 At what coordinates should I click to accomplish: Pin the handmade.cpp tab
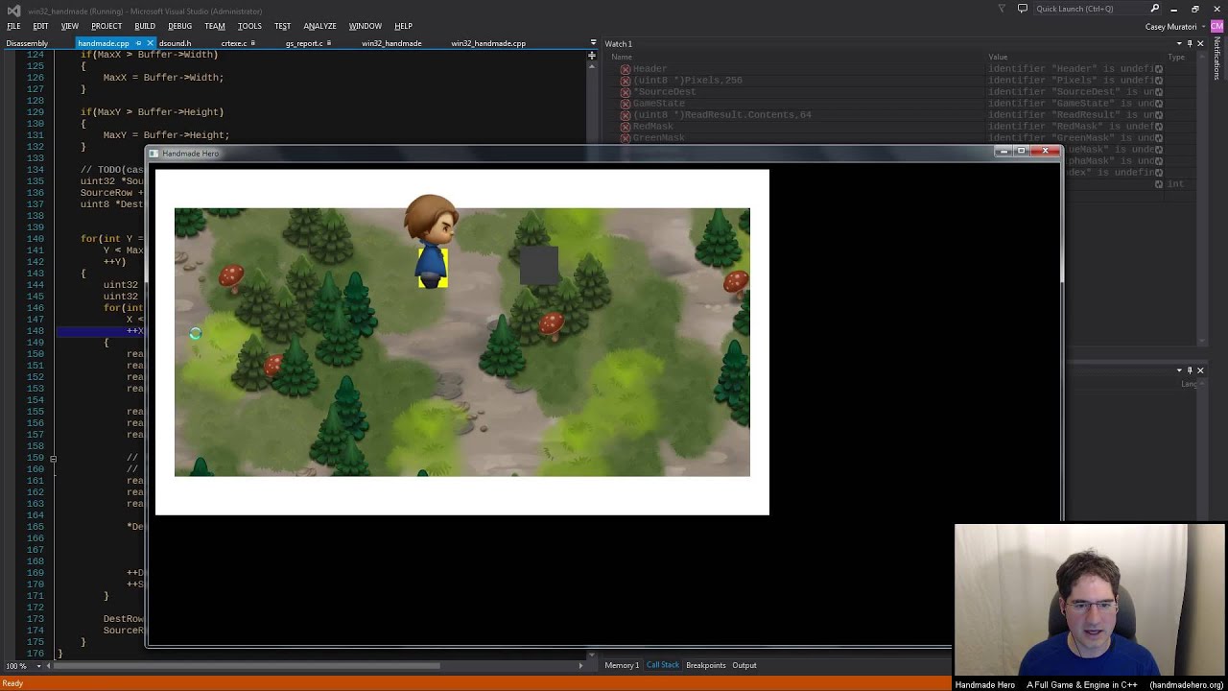coord(138,43)
